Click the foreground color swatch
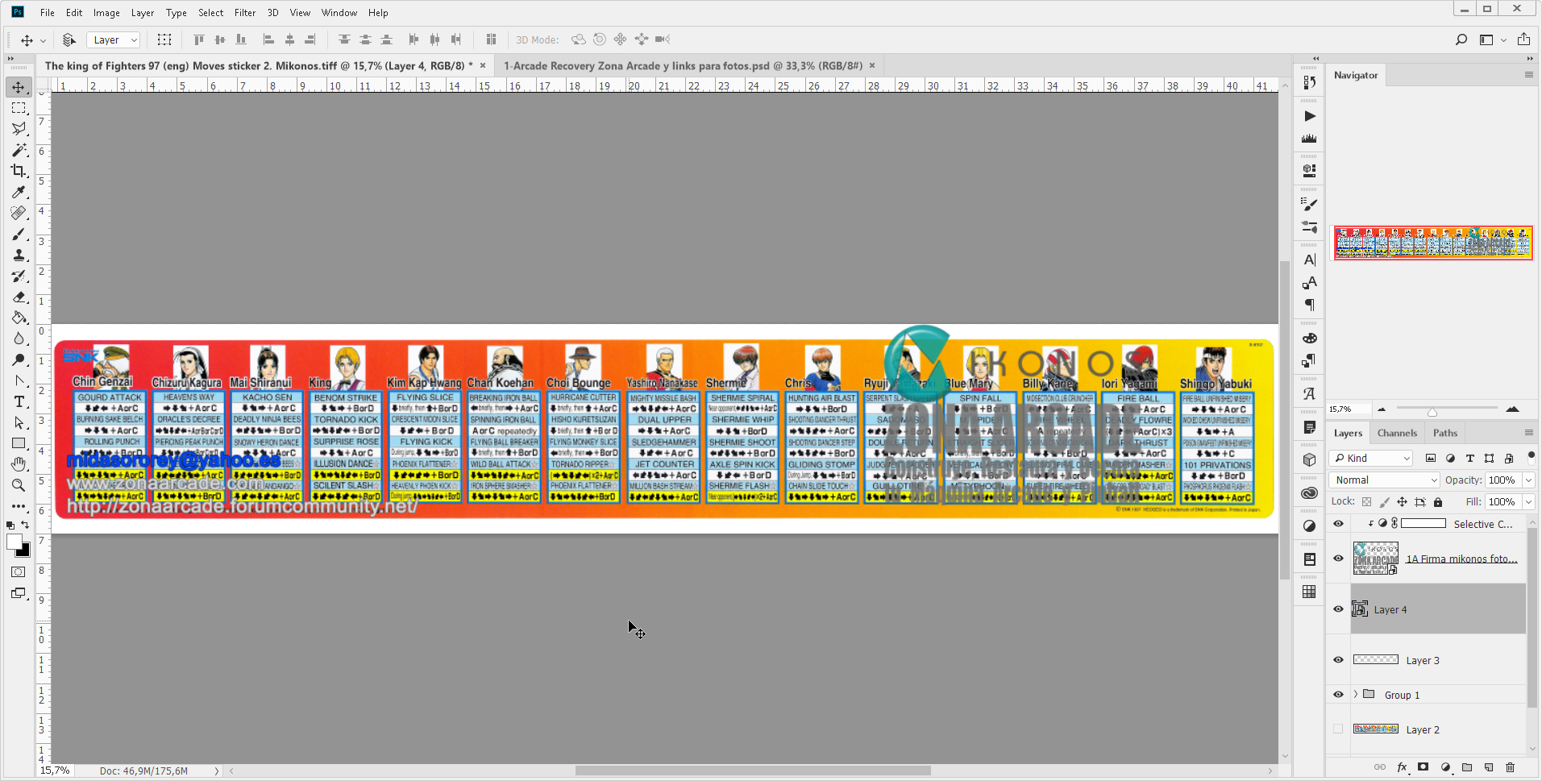Viewport: 1542px width, 781px height. (x=15, y=542)
